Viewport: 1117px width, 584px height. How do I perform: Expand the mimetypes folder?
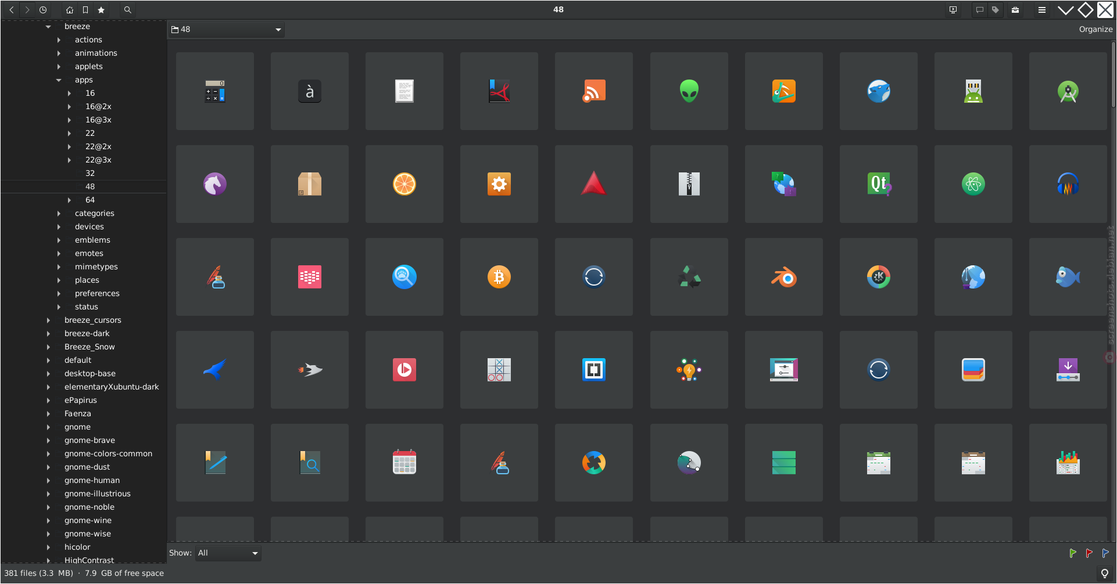(x=59, y=267)
